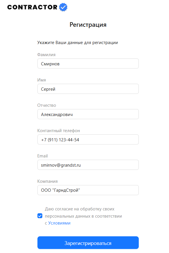
Task: Submit with the Зарегистрироваться button
Action: (88, 243)
